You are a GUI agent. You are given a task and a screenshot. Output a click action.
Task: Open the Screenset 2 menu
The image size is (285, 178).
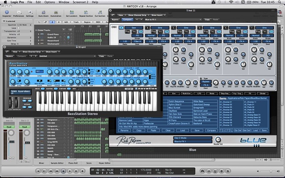point(80,2)
